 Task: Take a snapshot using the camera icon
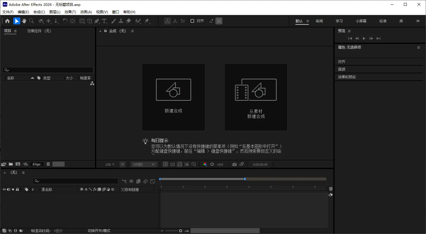234,164
